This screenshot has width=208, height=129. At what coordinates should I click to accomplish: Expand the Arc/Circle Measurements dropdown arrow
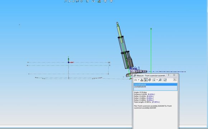pos(139,80)
